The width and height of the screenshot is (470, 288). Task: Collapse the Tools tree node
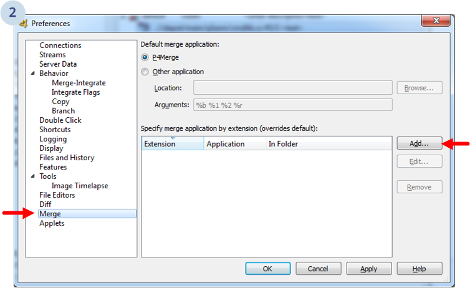point(32,176)
